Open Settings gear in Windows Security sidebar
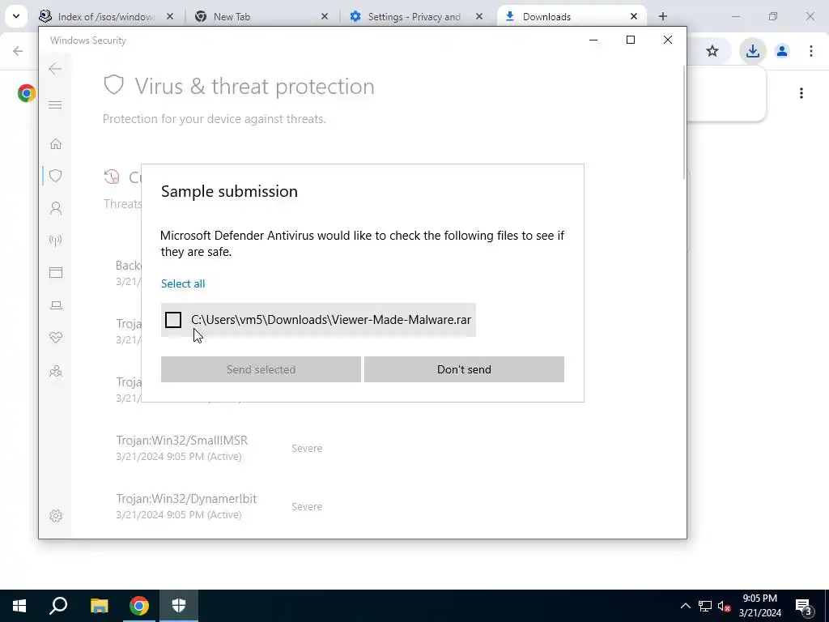Image resolution: width=829 pixels, height=622 pixels. pos(56,516)
